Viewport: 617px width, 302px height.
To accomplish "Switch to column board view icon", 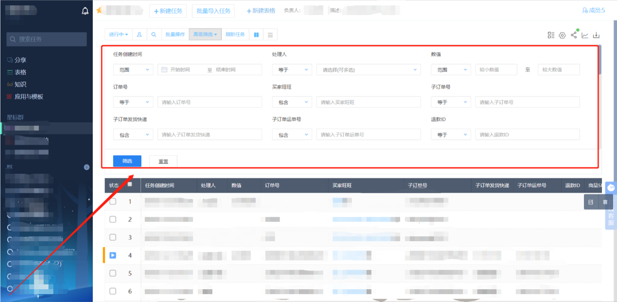I will (x=256, y=35).
